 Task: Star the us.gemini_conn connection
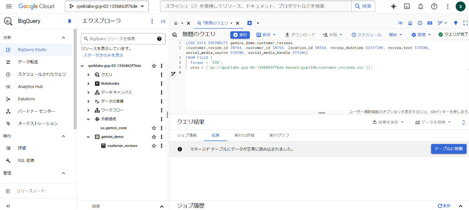154,128
